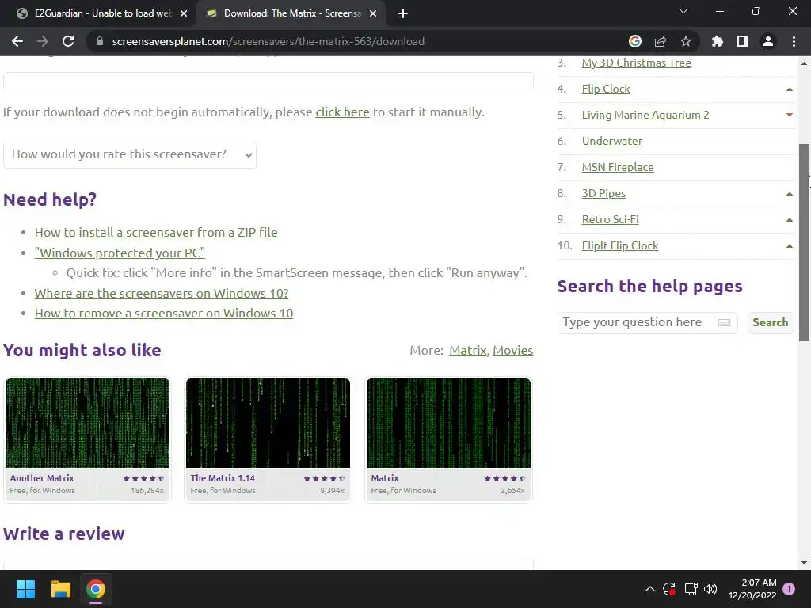The height and width of the screenshot is (608, 811).
Task: Bookmark this page with star icon
Action: point(685,41)
